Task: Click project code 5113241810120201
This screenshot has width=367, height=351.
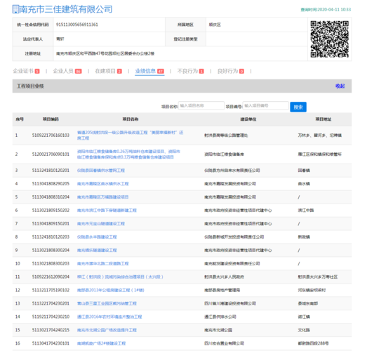Action: (51, 170)
